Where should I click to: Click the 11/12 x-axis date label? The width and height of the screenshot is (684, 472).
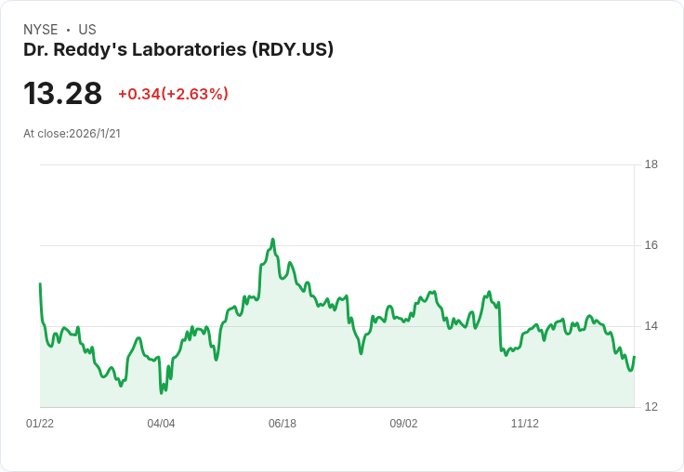[525, 424]
